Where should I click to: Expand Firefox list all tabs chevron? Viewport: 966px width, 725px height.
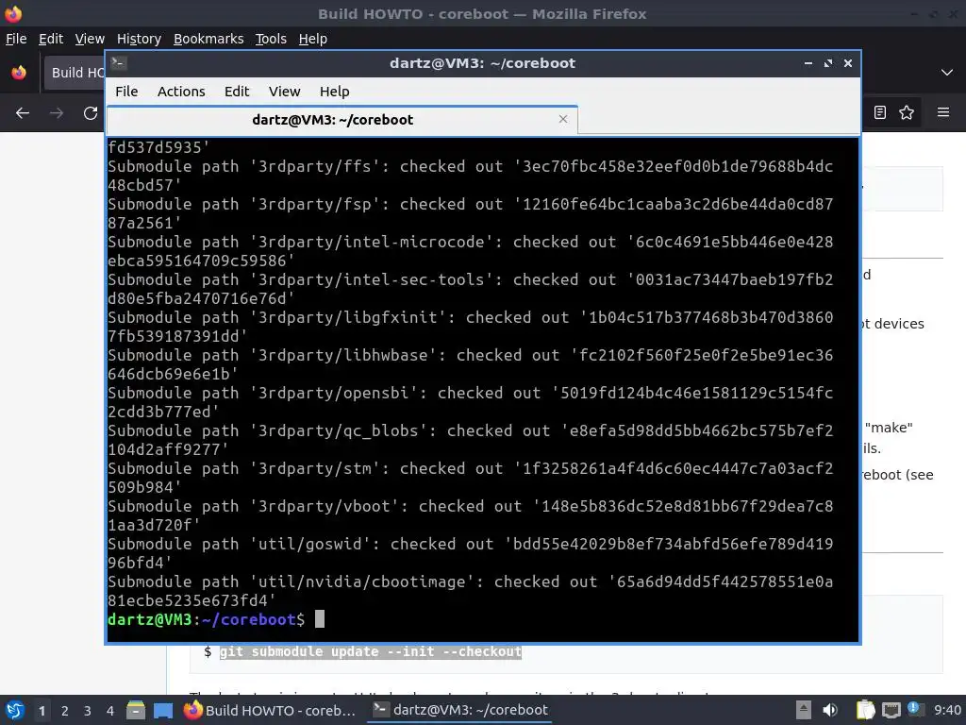click(x=947, y=72)
